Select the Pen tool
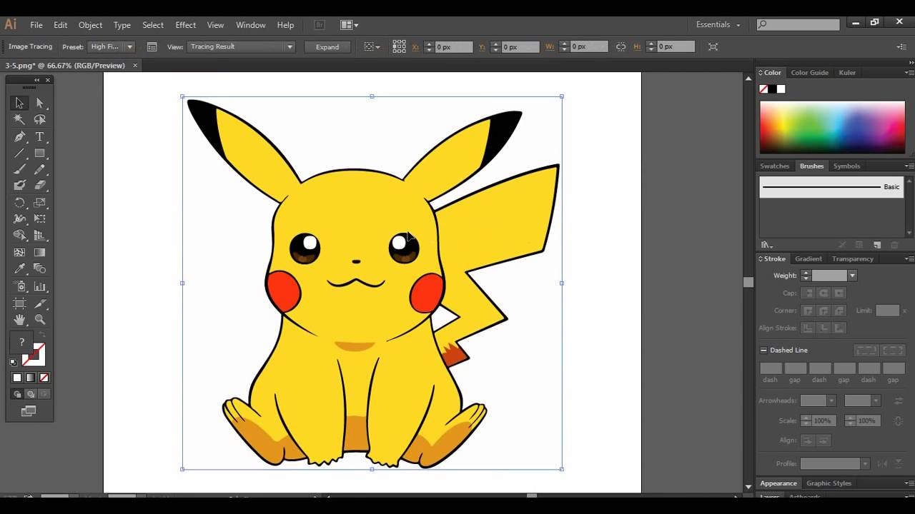Screen dimensions: 915x514 [x=19, y=136]
